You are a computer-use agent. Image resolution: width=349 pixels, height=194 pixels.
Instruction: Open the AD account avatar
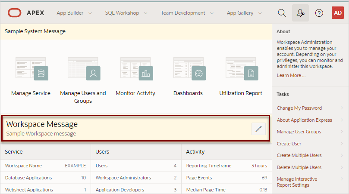[338, 13]
